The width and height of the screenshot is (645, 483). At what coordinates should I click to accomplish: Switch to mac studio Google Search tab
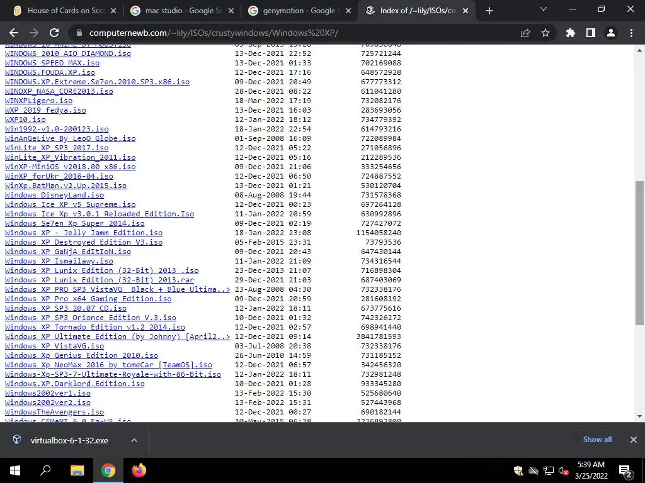[x=181, y=11]
